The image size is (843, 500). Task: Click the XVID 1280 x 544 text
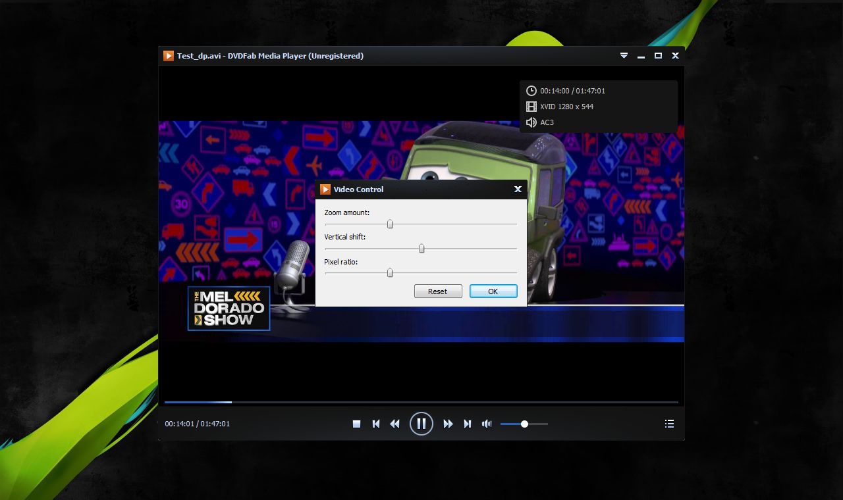pyautogui.click(x=567, y=107)
